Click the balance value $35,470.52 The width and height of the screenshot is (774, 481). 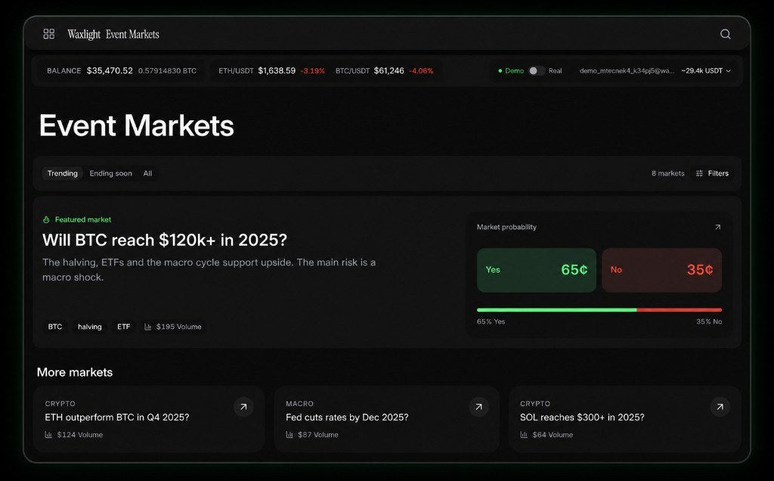[110, 70]
